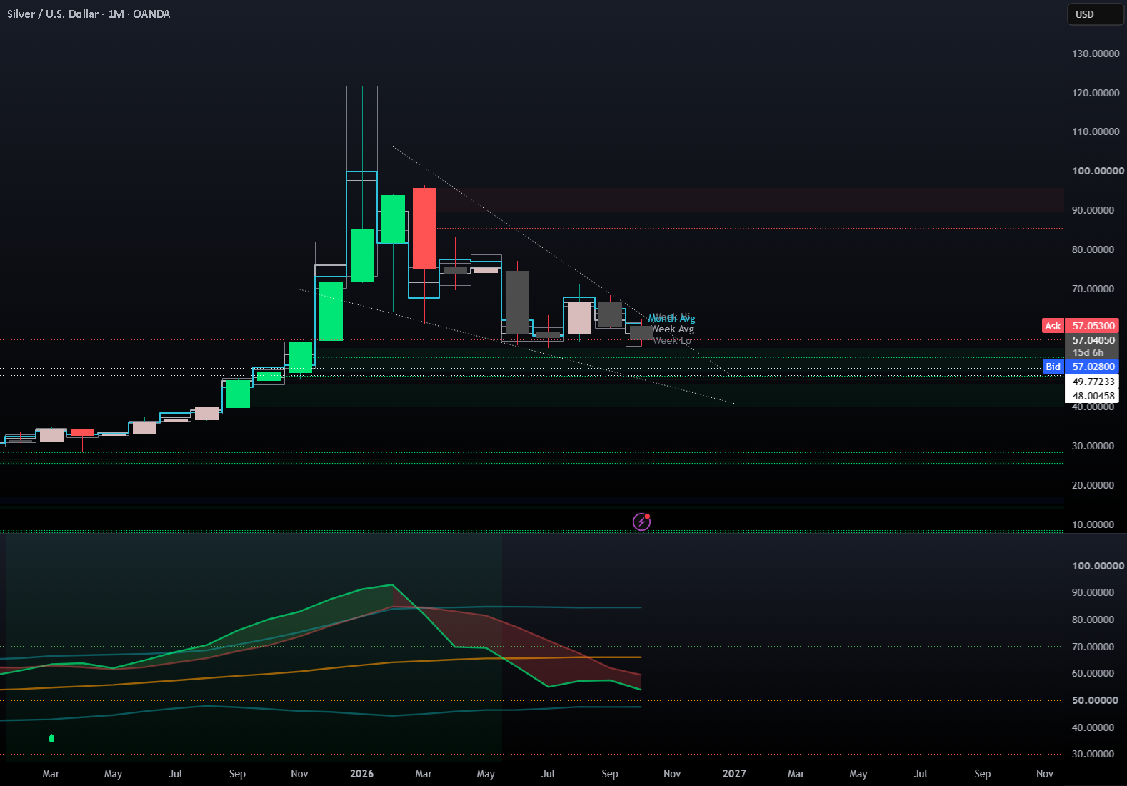This screenshot has height=786, width=1127.
Task: Click the 130.00000 price scale label
Action: [1096, 54]
